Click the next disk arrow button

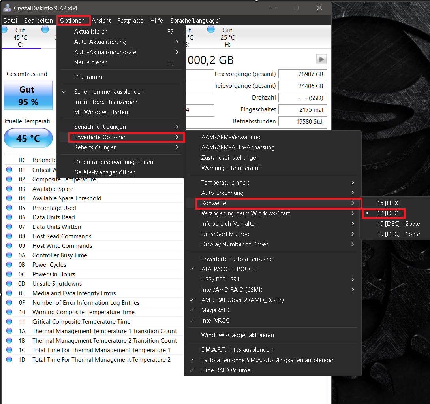coord(321,59)
